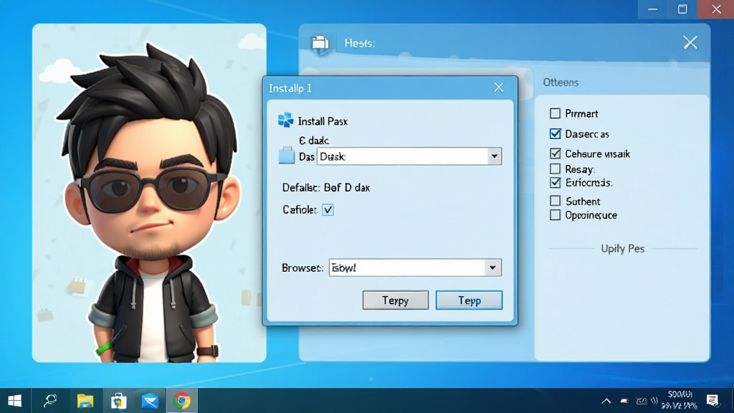
Task: Tick the Resay checkbox
Action: 556,168
